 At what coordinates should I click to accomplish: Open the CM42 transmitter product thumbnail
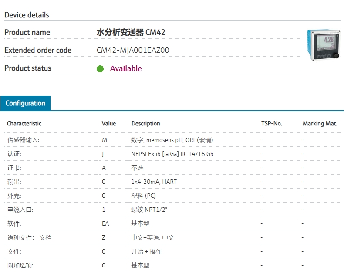324,45
